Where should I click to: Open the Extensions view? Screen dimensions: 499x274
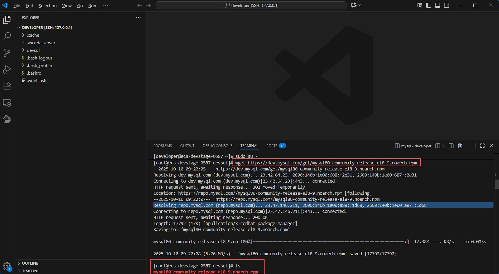click(7, 86)
